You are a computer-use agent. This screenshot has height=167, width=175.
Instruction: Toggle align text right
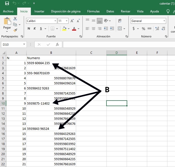pos(100,29)
